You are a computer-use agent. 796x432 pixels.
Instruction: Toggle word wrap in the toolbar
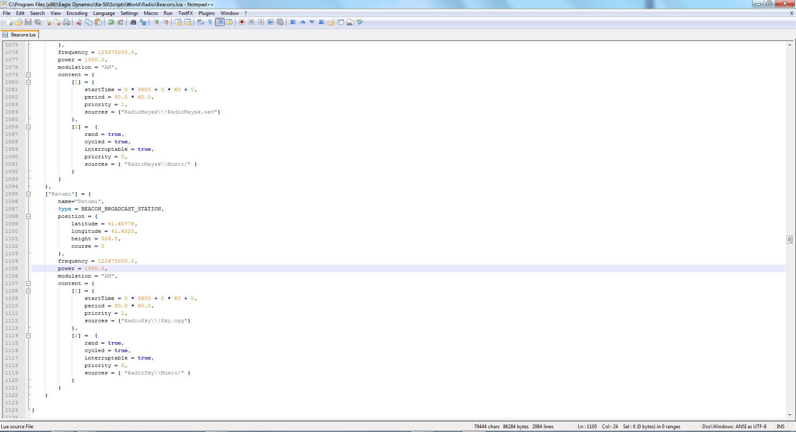click(201, 22)
